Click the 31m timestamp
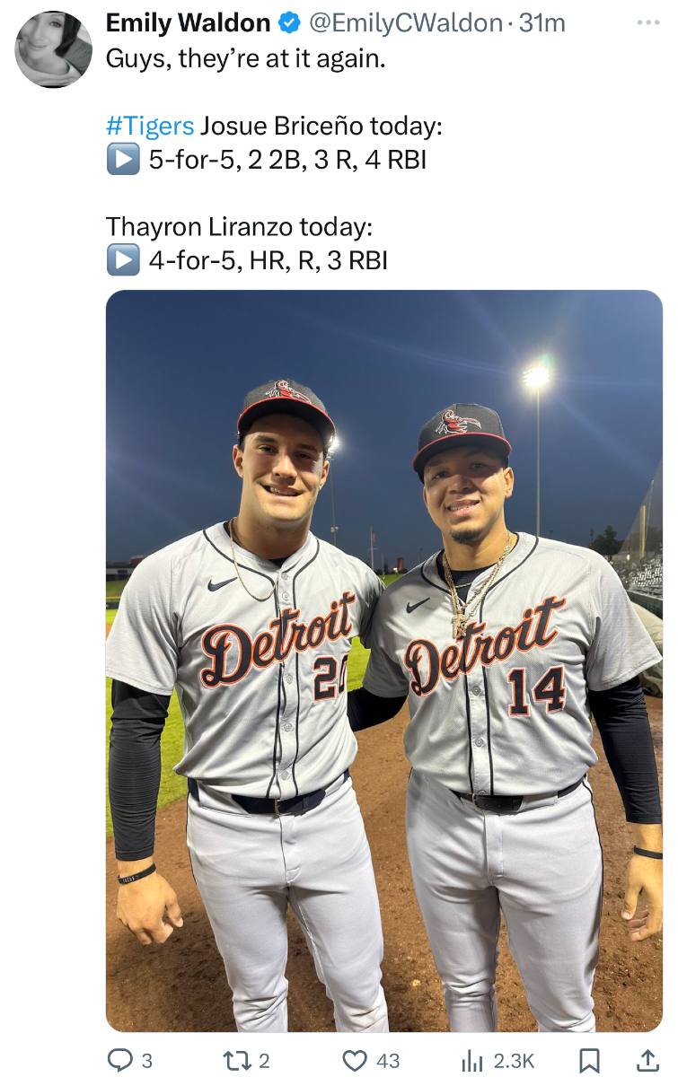The width and height of the screenshot is (678, 1077). pyautogui.click(x=542, y=22)
